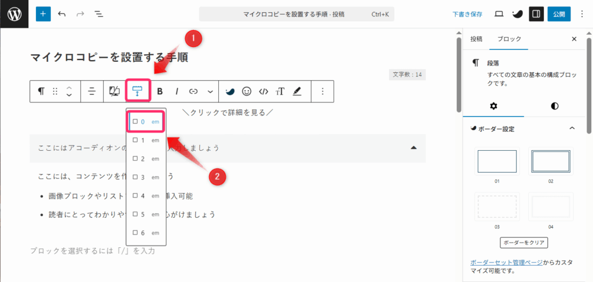Select 0 em bottom margin
Screen dimensions: 593x282
tap(146, 121)
